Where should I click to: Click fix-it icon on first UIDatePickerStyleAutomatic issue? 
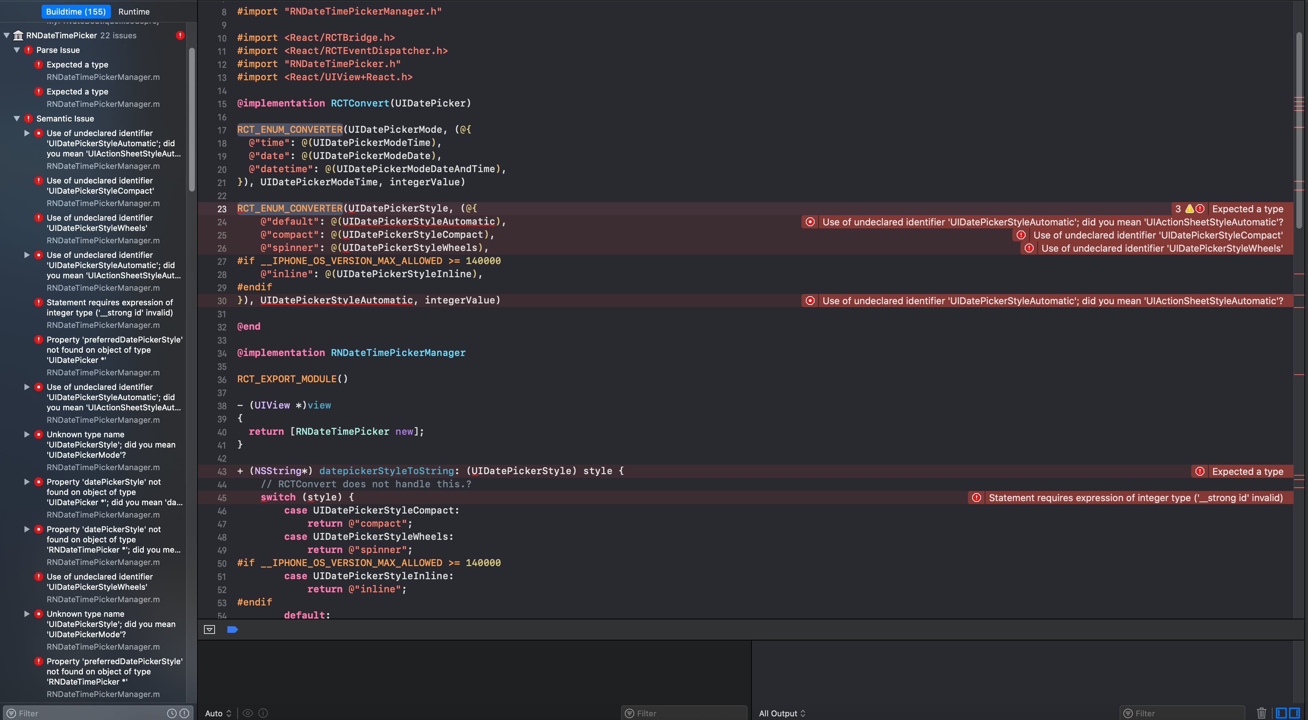point(39,133)
